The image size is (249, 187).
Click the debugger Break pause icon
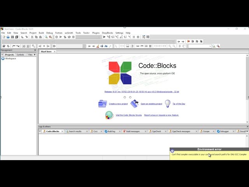click(134, 37)
